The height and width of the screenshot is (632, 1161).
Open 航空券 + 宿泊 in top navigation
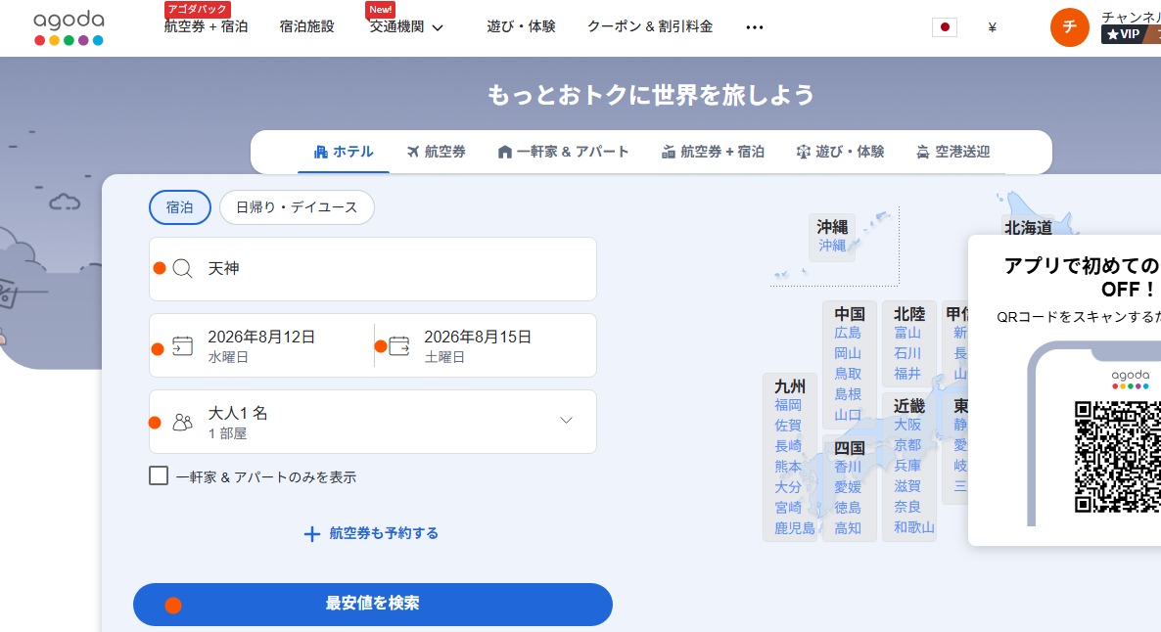pos(206,26)
